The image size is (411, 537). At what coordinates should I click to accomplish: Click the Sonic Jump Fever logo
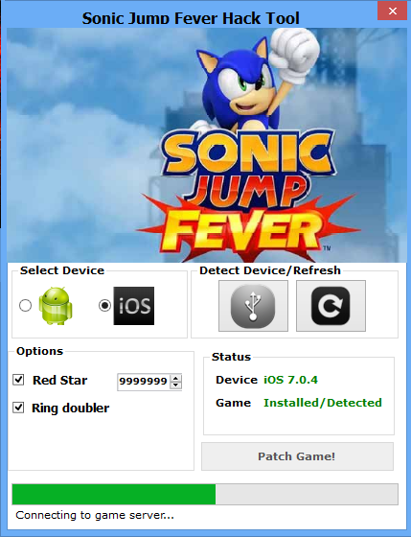click(x=248, y=196)
